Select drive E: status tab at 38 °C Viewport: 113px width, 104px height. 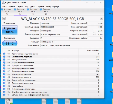20,12
